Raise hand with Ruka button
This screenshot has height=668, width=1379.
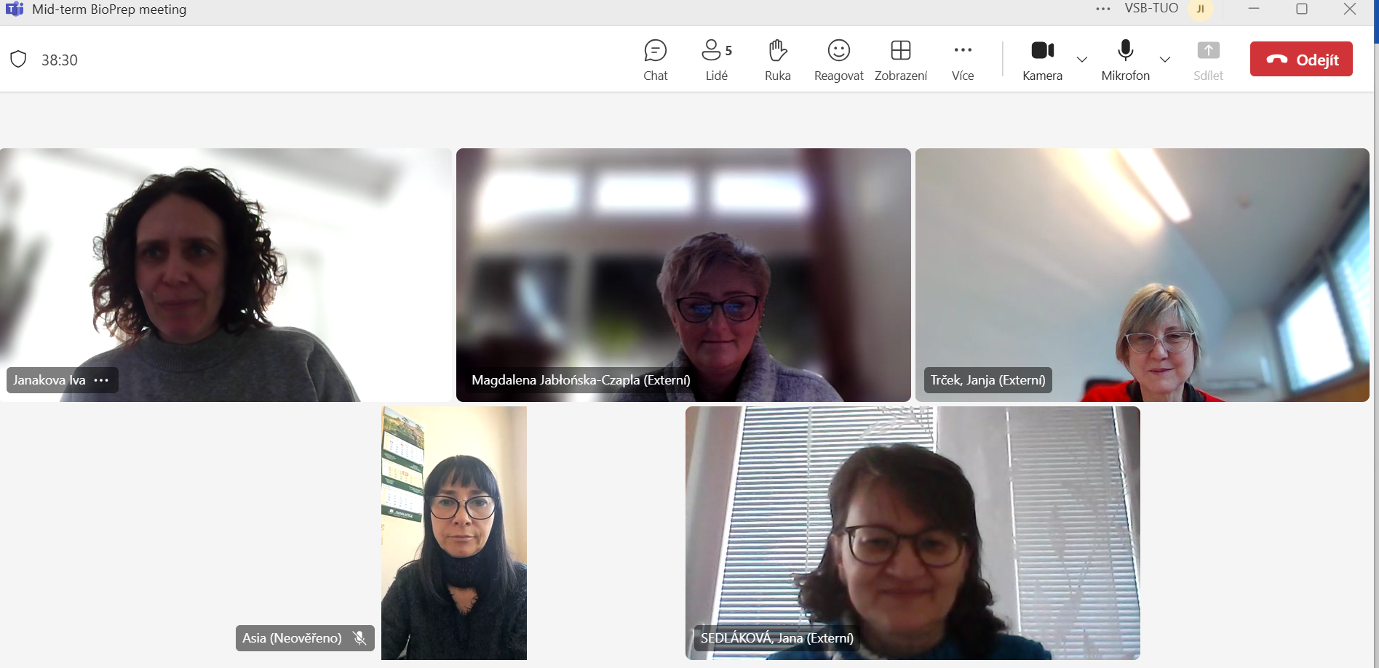[777, 60]
